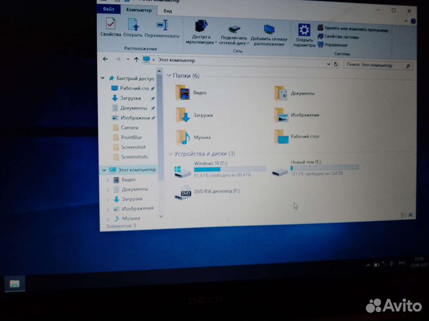This screenshot has width=429, height=321.
Task: Open the Файл menu tab
Action: coord(109,9)
